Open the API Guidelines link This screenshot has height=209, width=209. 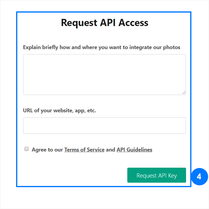click(x=134, y=150)
